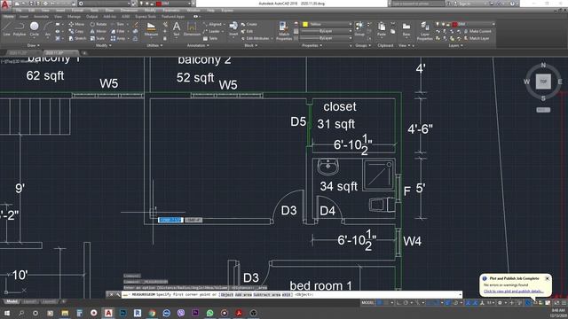Click the Copy command
568x319 pixels.
point(76,32)
